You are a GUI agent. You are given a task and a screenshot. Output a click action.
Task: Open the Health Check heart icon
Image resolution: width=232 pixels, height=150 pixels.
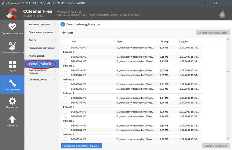point(12,27)
